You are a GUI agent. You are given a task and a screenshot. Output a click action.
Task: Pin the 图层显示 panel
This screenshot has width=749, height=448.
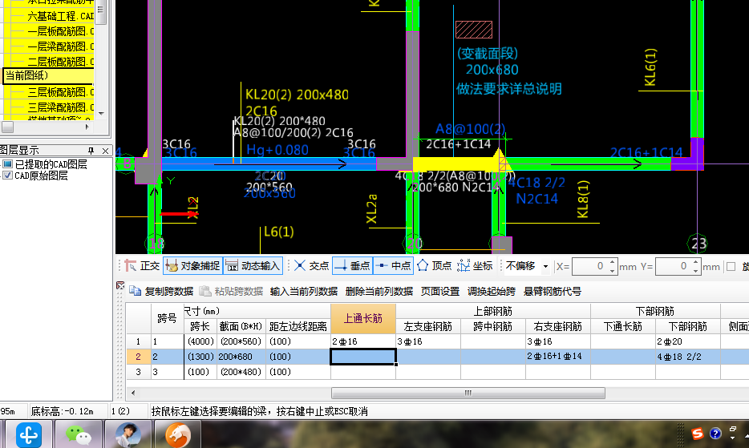point(91,151)
